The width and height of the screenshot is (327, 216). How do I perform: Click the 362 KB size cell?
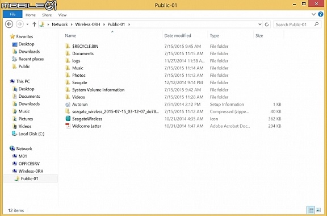tap(275, 119)
